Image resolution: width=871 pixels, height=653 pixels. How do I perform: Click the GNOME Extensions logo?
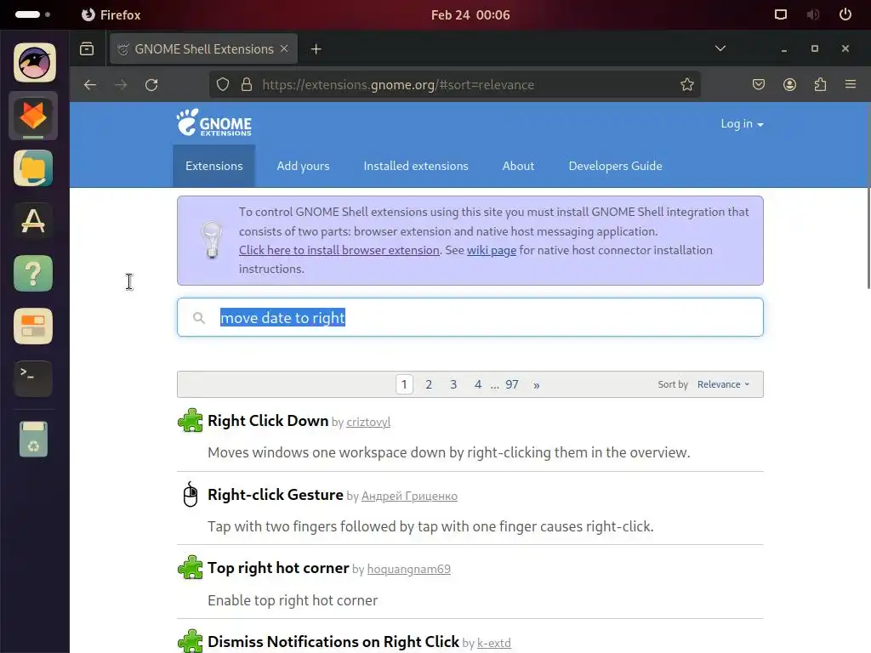click(214, 123)
